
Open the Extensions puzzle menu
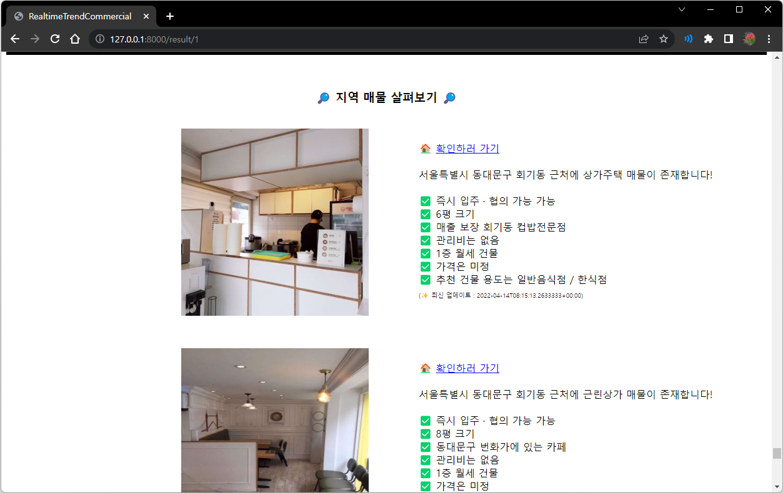pyautogui.click(x=708, y=39)
